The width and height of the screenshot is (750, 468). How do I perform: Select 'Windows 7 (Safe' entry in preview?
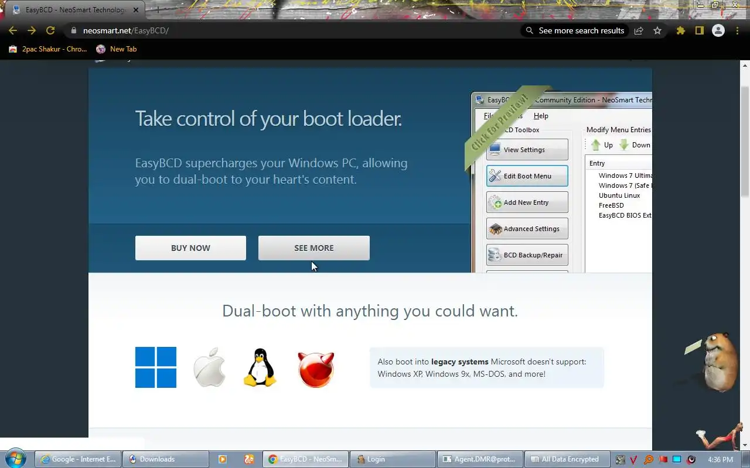point(625,185)
